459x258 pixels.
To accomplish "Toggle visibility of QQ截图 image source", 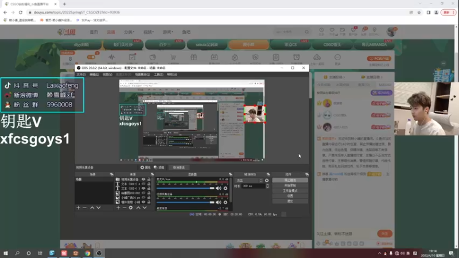I will click(143, 193).
